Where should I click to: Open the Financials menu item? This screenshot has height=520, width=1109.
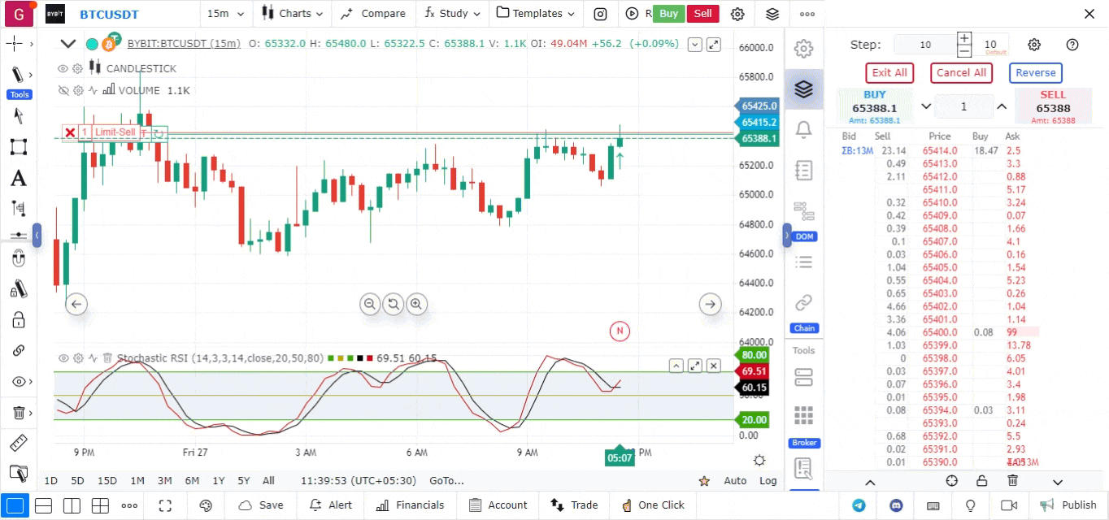click(411, 505)
